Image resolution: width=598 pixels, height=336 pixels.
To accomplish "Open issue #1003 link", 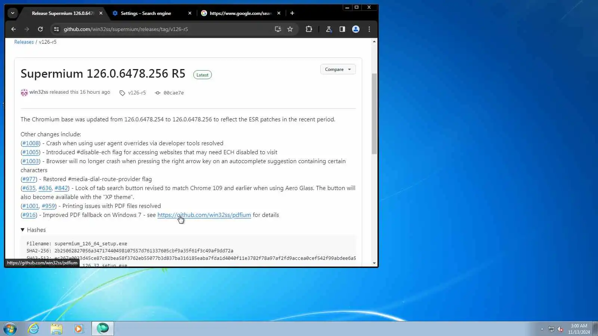I will tap(31, 161).
